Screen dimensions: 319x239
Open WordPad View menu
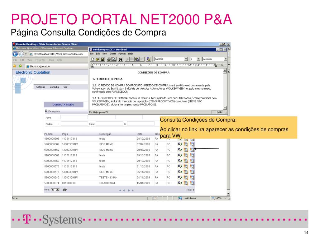click(x=105, y=54)
